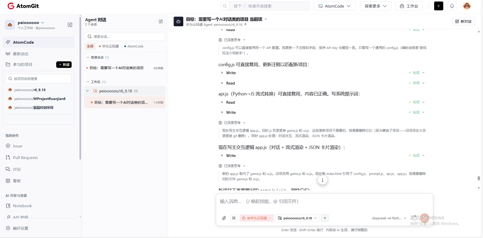This screenshot has height=238, width=483.
Task: Click the send message button
Action: click(425, 218)
